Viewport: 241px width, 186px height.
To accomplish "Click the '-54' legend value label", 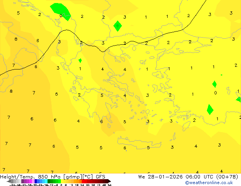I will point(12,185).
